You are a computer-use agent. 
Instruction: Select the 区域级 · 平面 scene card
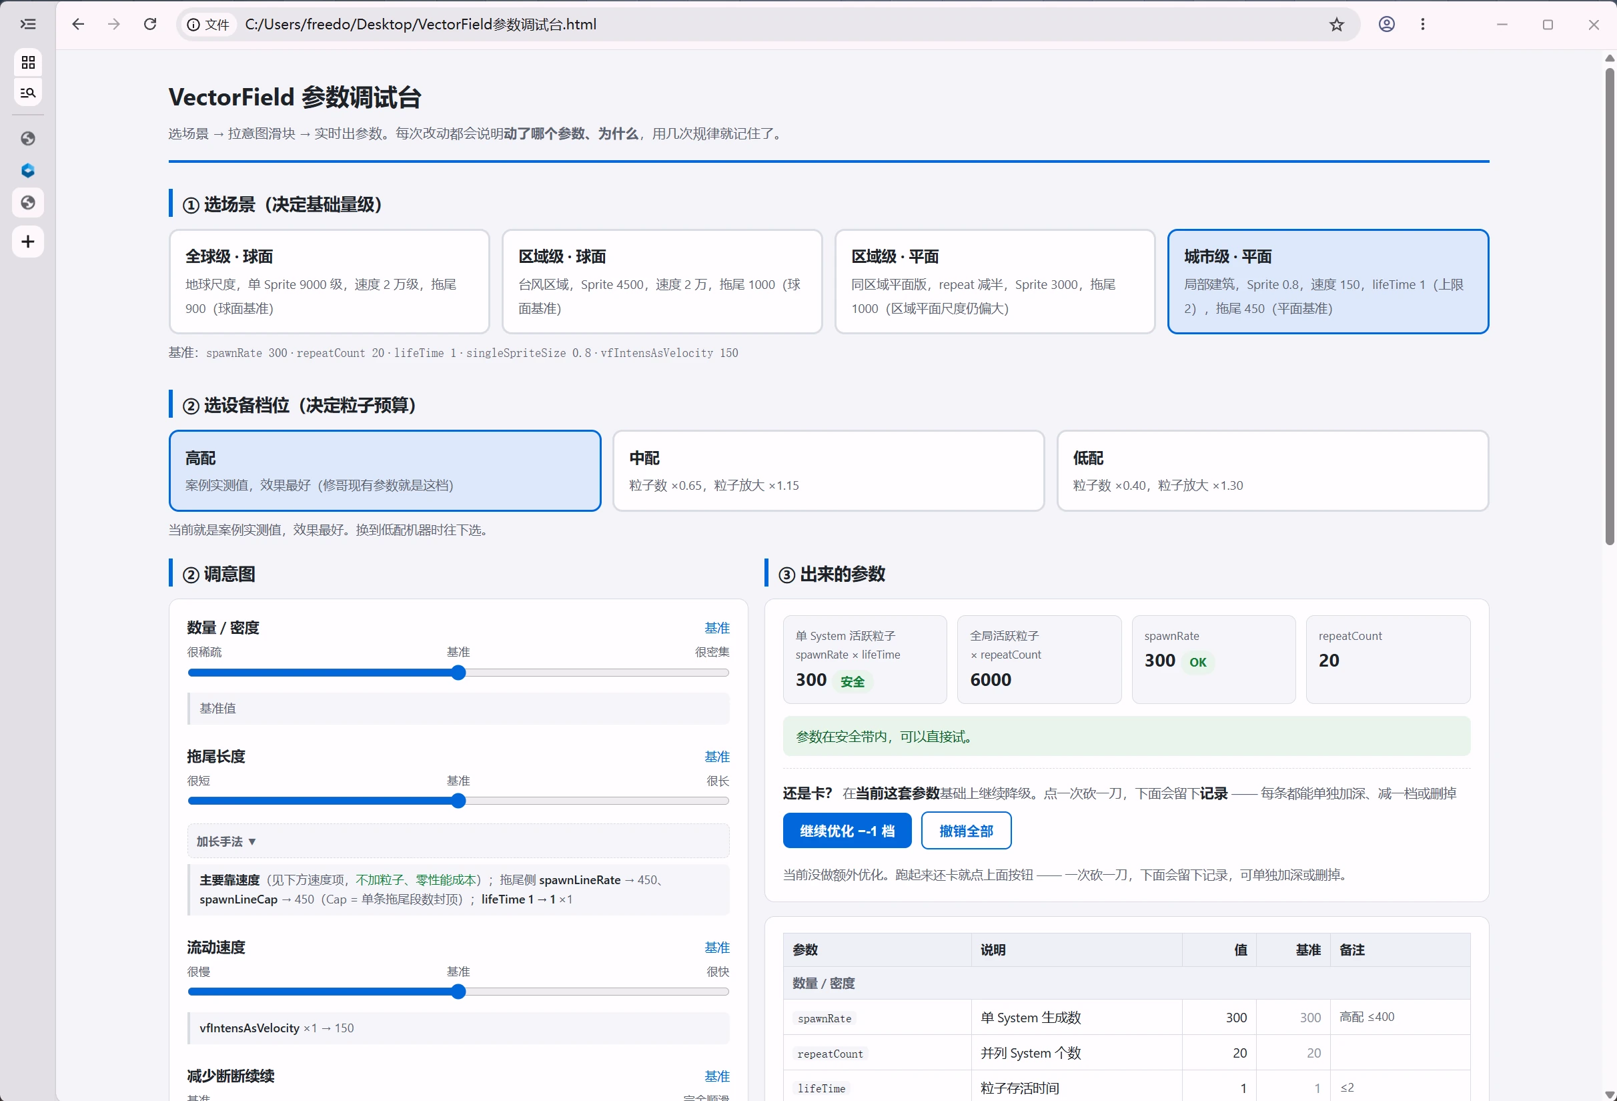click(x=995, y=282)
